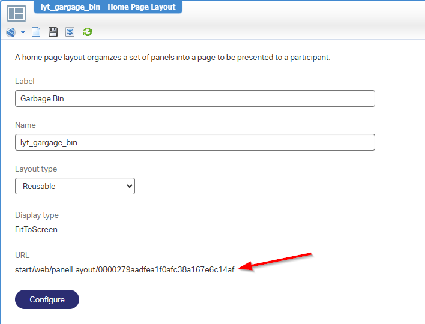Image resolution: width=425 pixels, height=324 pixels.
Task: Expand the arrow beside the first toolbar icon
Action: 23,32
